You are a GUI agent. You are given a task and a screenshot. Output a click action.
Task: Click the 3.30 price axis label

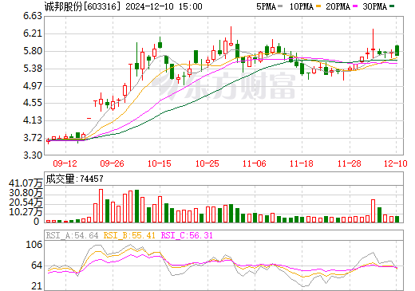pyautogui.click(x=33, y=155)
